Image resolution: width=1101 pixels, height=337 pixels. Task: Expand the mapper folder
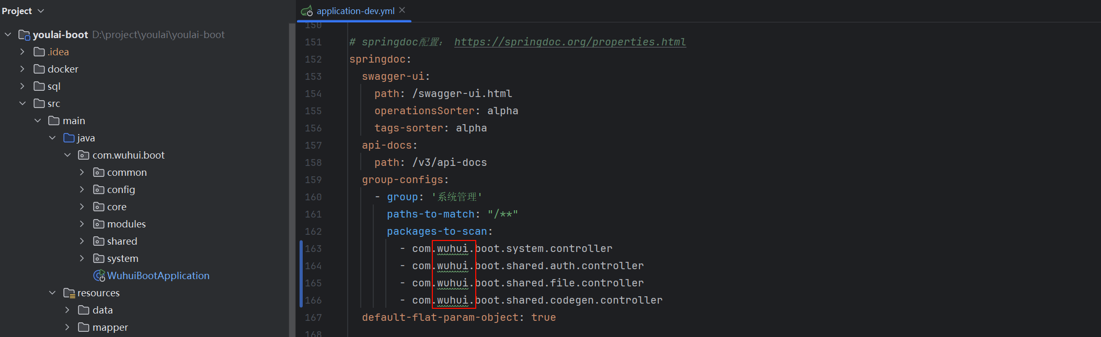(67, 327)
